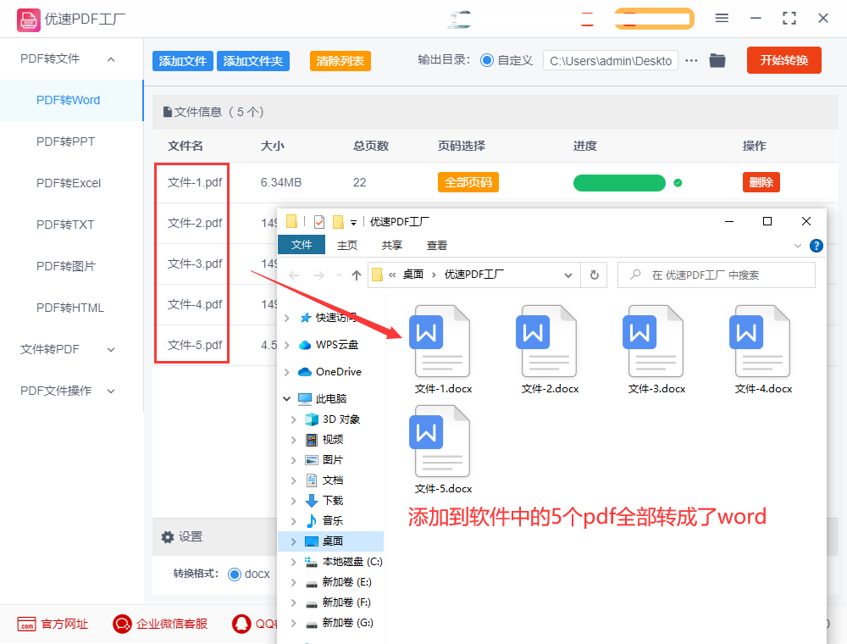Open 3D 对象 folder in tree
The height and width of the screenshot is (644, 847).
click(x=332, y=419)
